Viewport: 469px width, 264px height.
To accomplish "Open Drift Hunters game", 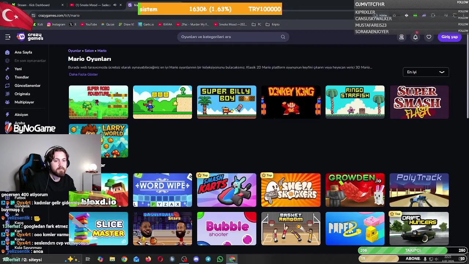I will (419, 228).
